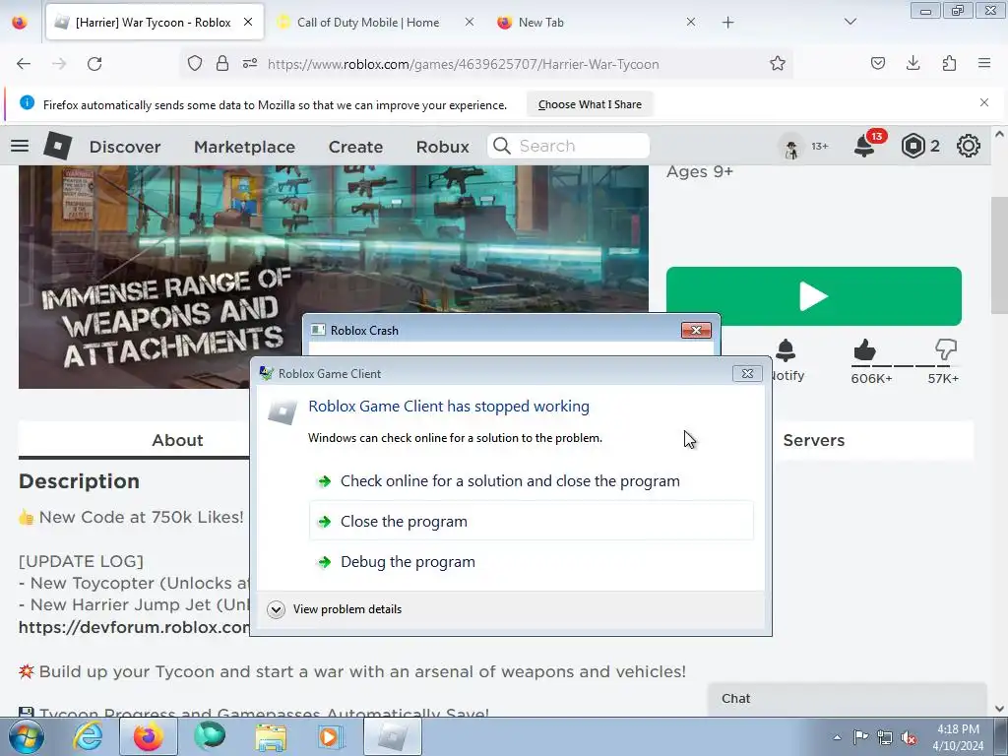Choose Check online for a solution option

click(x=532, y=480)
